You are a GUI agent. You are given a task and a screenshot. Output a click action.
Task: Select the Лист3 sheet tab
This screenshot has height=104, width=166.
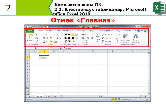coord(55,96)
